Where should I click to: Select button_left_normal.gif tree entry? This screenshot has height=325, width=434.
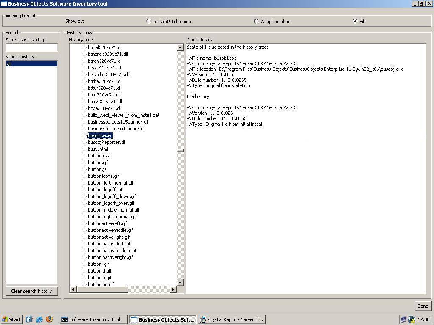(x=111, y=183)
